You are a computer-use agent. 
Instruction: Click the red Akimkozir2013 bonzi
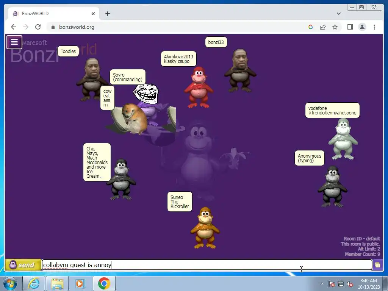199,87
